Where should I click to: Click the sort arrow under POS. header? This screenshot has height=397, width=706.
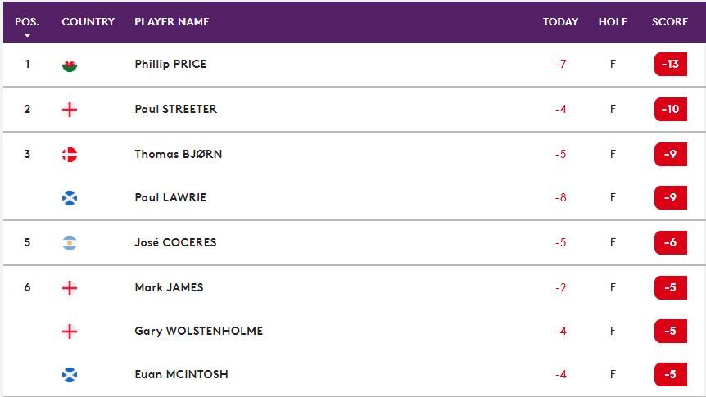coord(27,36)
